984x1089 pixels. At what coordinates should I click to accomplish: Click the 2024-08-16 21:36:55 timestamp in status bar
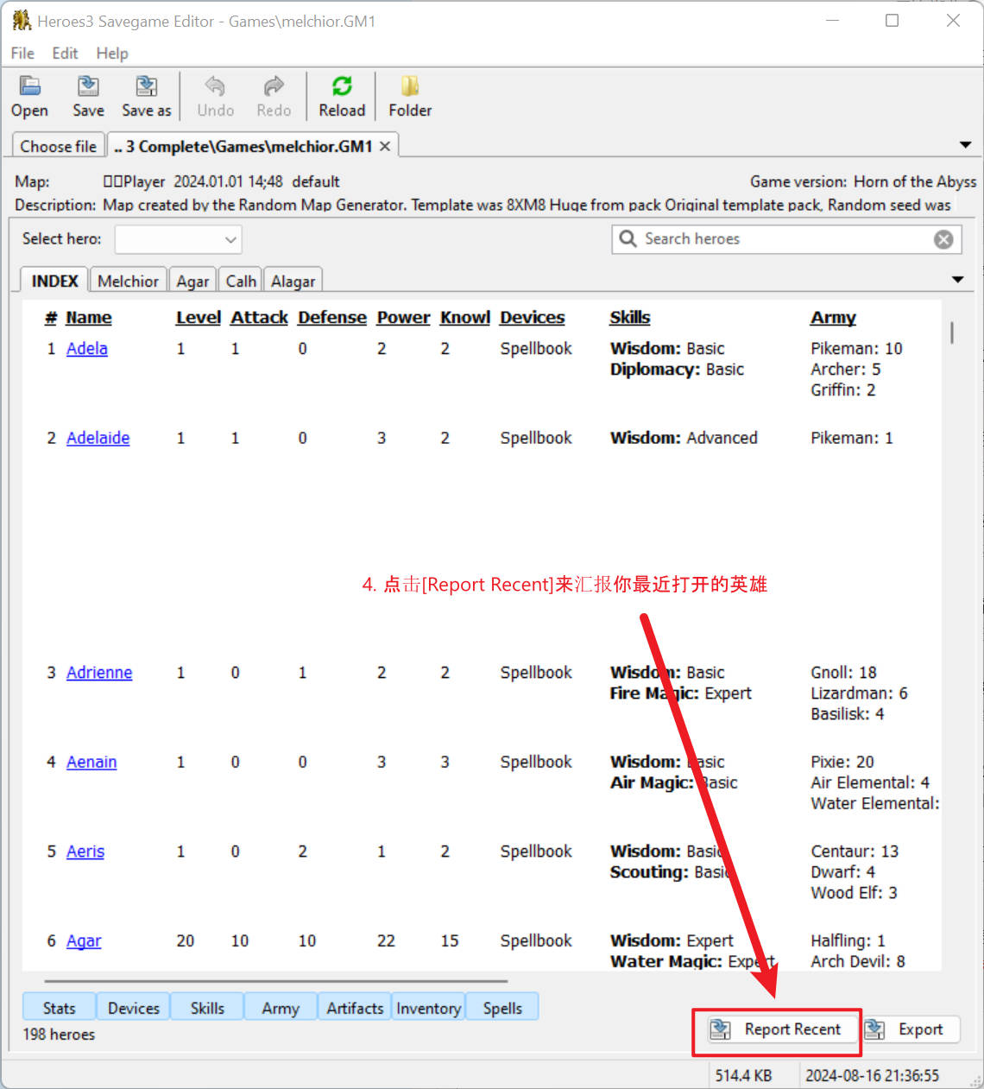(x=872, y=1076)
